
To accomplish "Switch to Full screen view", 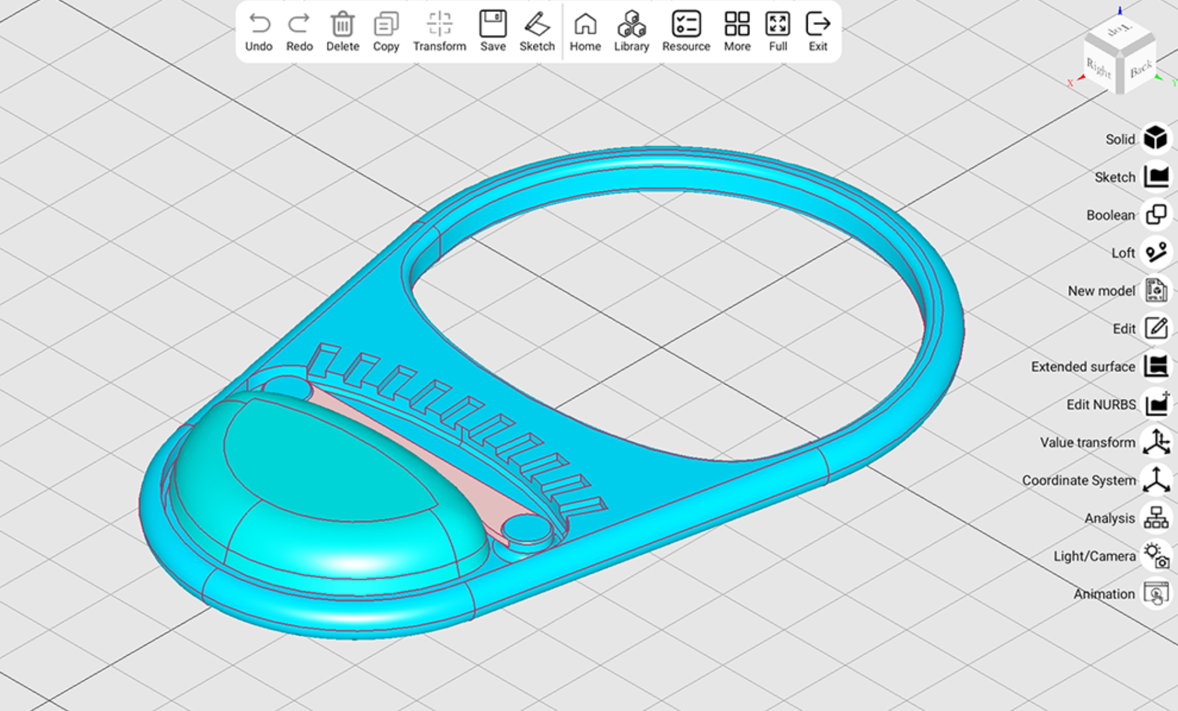I will [x=778, y=25].
